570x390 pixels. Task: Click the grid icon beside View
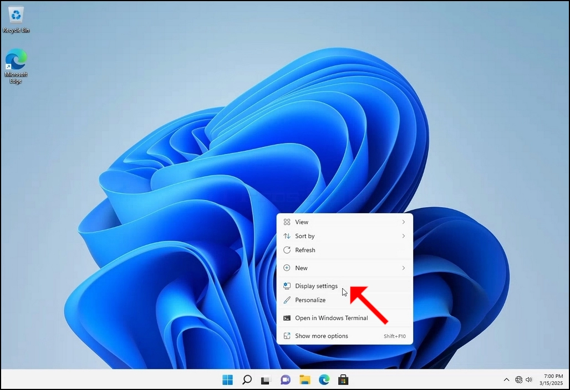coord(287,222)
